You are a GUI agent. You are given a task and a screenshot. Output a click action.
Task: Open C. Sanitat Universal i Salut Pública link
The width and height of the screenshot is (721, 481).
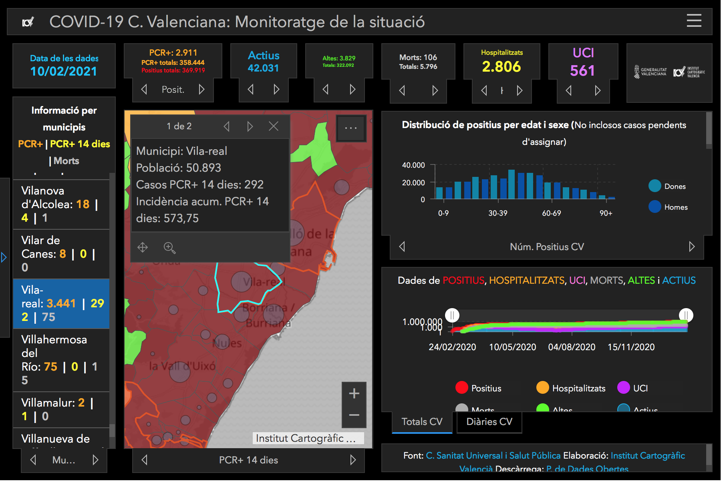pyautogui.click(x=493, y=455)
